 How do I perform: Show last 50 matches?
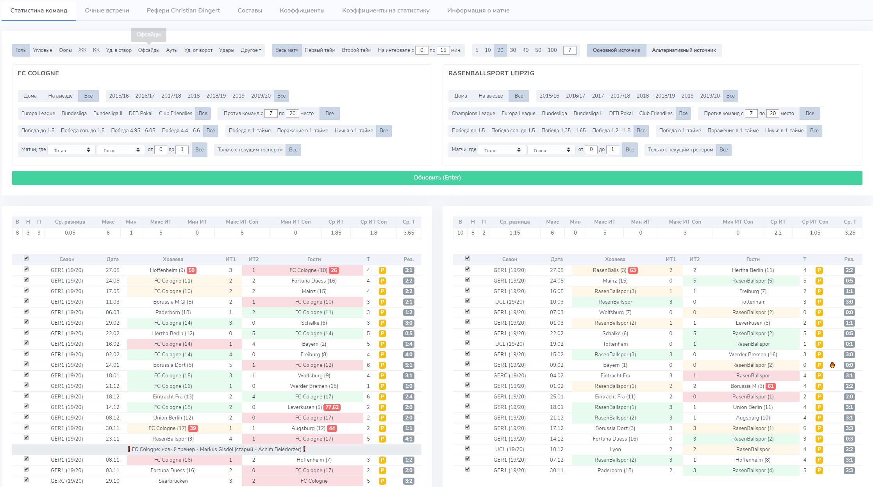tap(538, 50)
